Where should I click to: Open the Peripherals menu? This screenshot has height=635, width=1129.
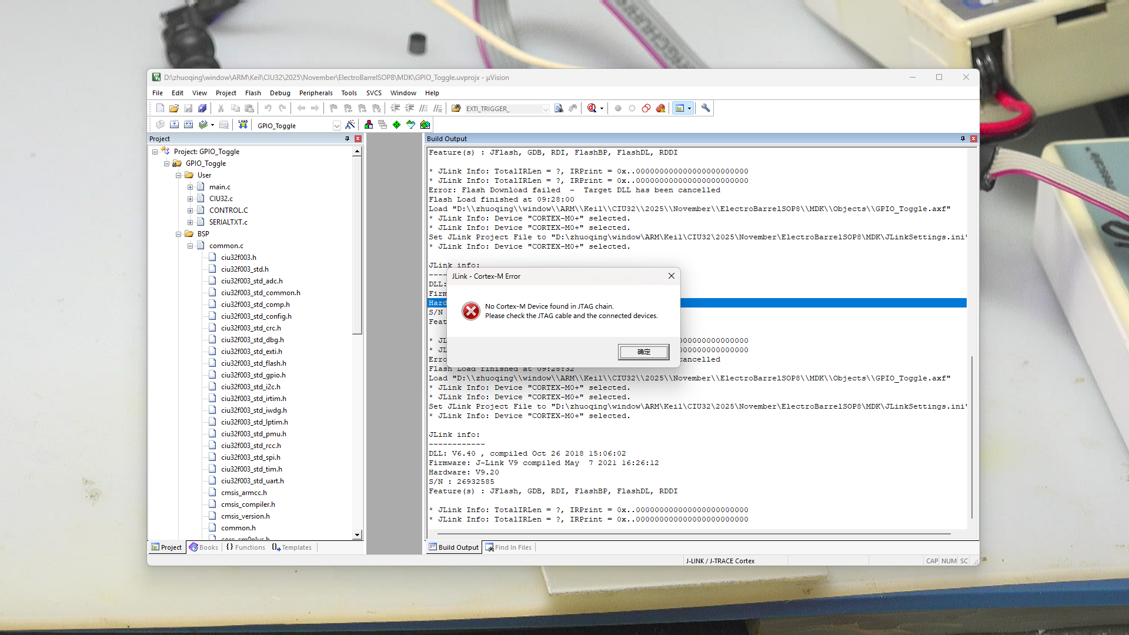coord(316,93)
